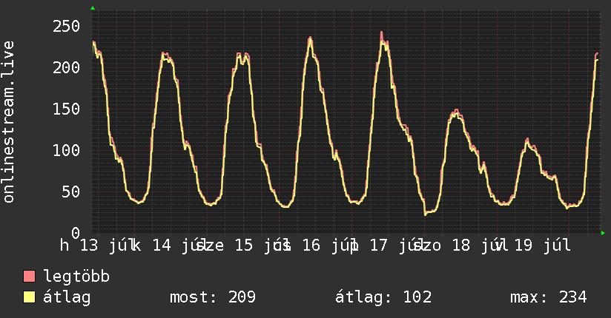This screenshot has height=318, width=611.
Task: Select the 50 y-axis label
Action: pos(71,192)
